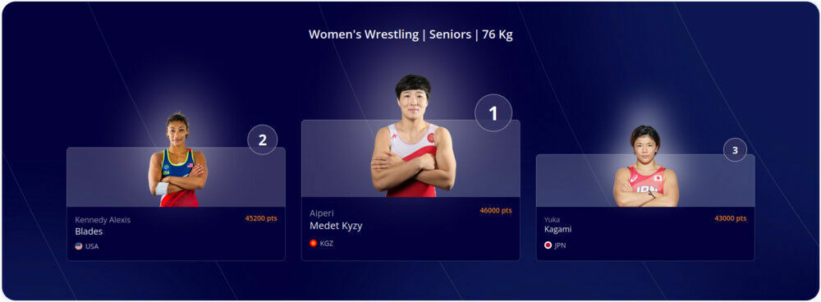Open Yuka Kagami's athlete photo
Image resolution: width=821 pixels, height=302 pixels.
click(645, 166)
